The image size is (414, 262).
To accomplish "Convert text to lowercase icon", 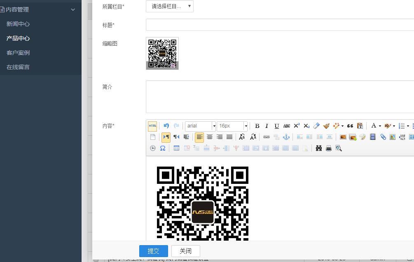I will (x=253, y=137).
